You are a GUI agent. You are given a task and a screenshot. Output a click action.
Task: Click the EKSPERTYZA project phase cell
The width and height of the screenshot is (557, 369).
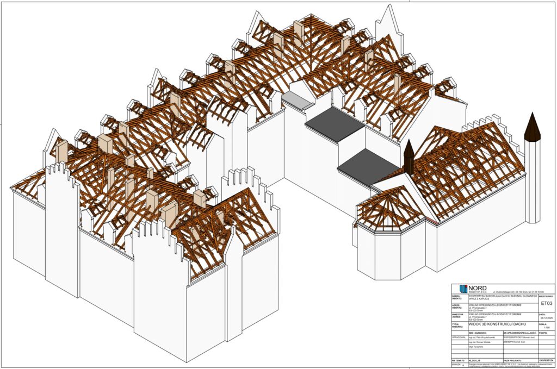click(x=546, y=361)
